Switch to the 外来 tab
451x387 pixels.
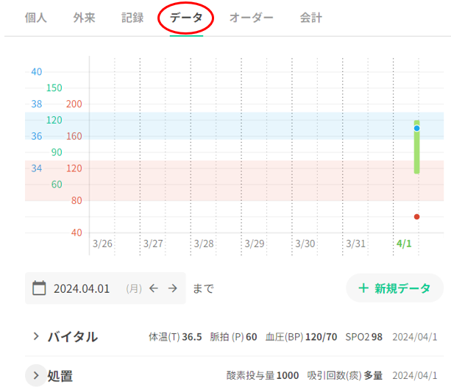[84, 18]
